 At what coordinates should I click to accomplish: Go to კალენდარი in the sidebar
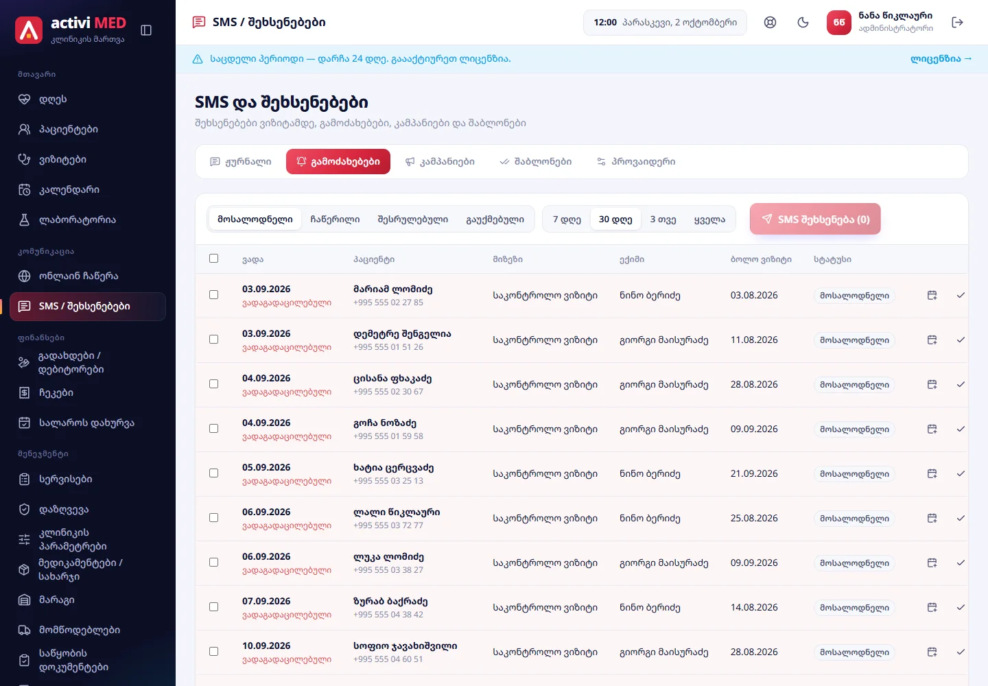(88, 190)
